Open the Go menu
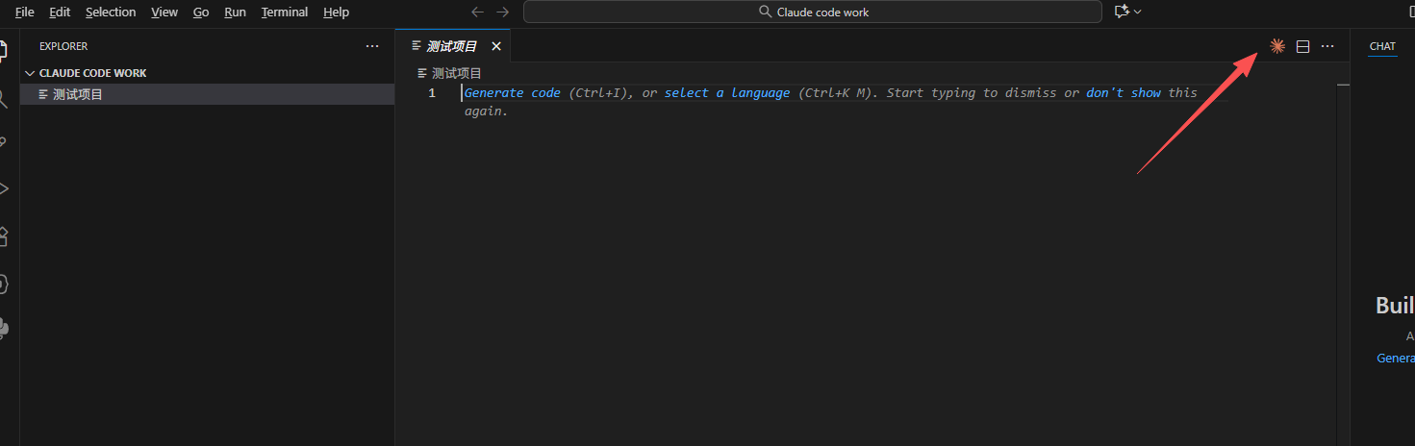Viewport: 1415px width, 446px height. 201,12
